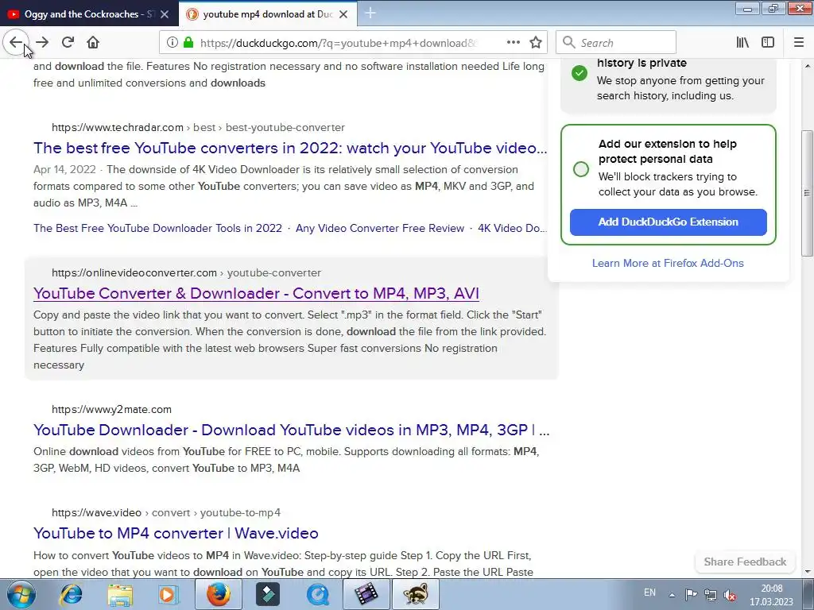Close the youtube mp4 download tab
The width and height of the screenshot is (814, 610).
point(343,14)
